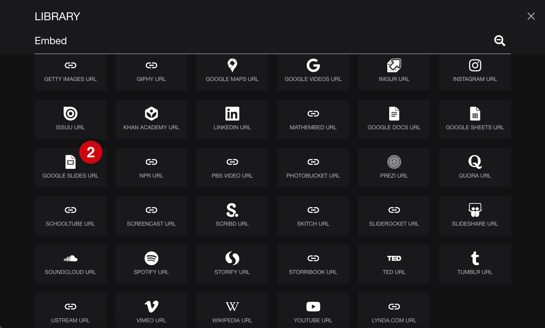Choose the Instagram URL embed option
This screenshot has width=545, height=328.
[x=475, y=71]
